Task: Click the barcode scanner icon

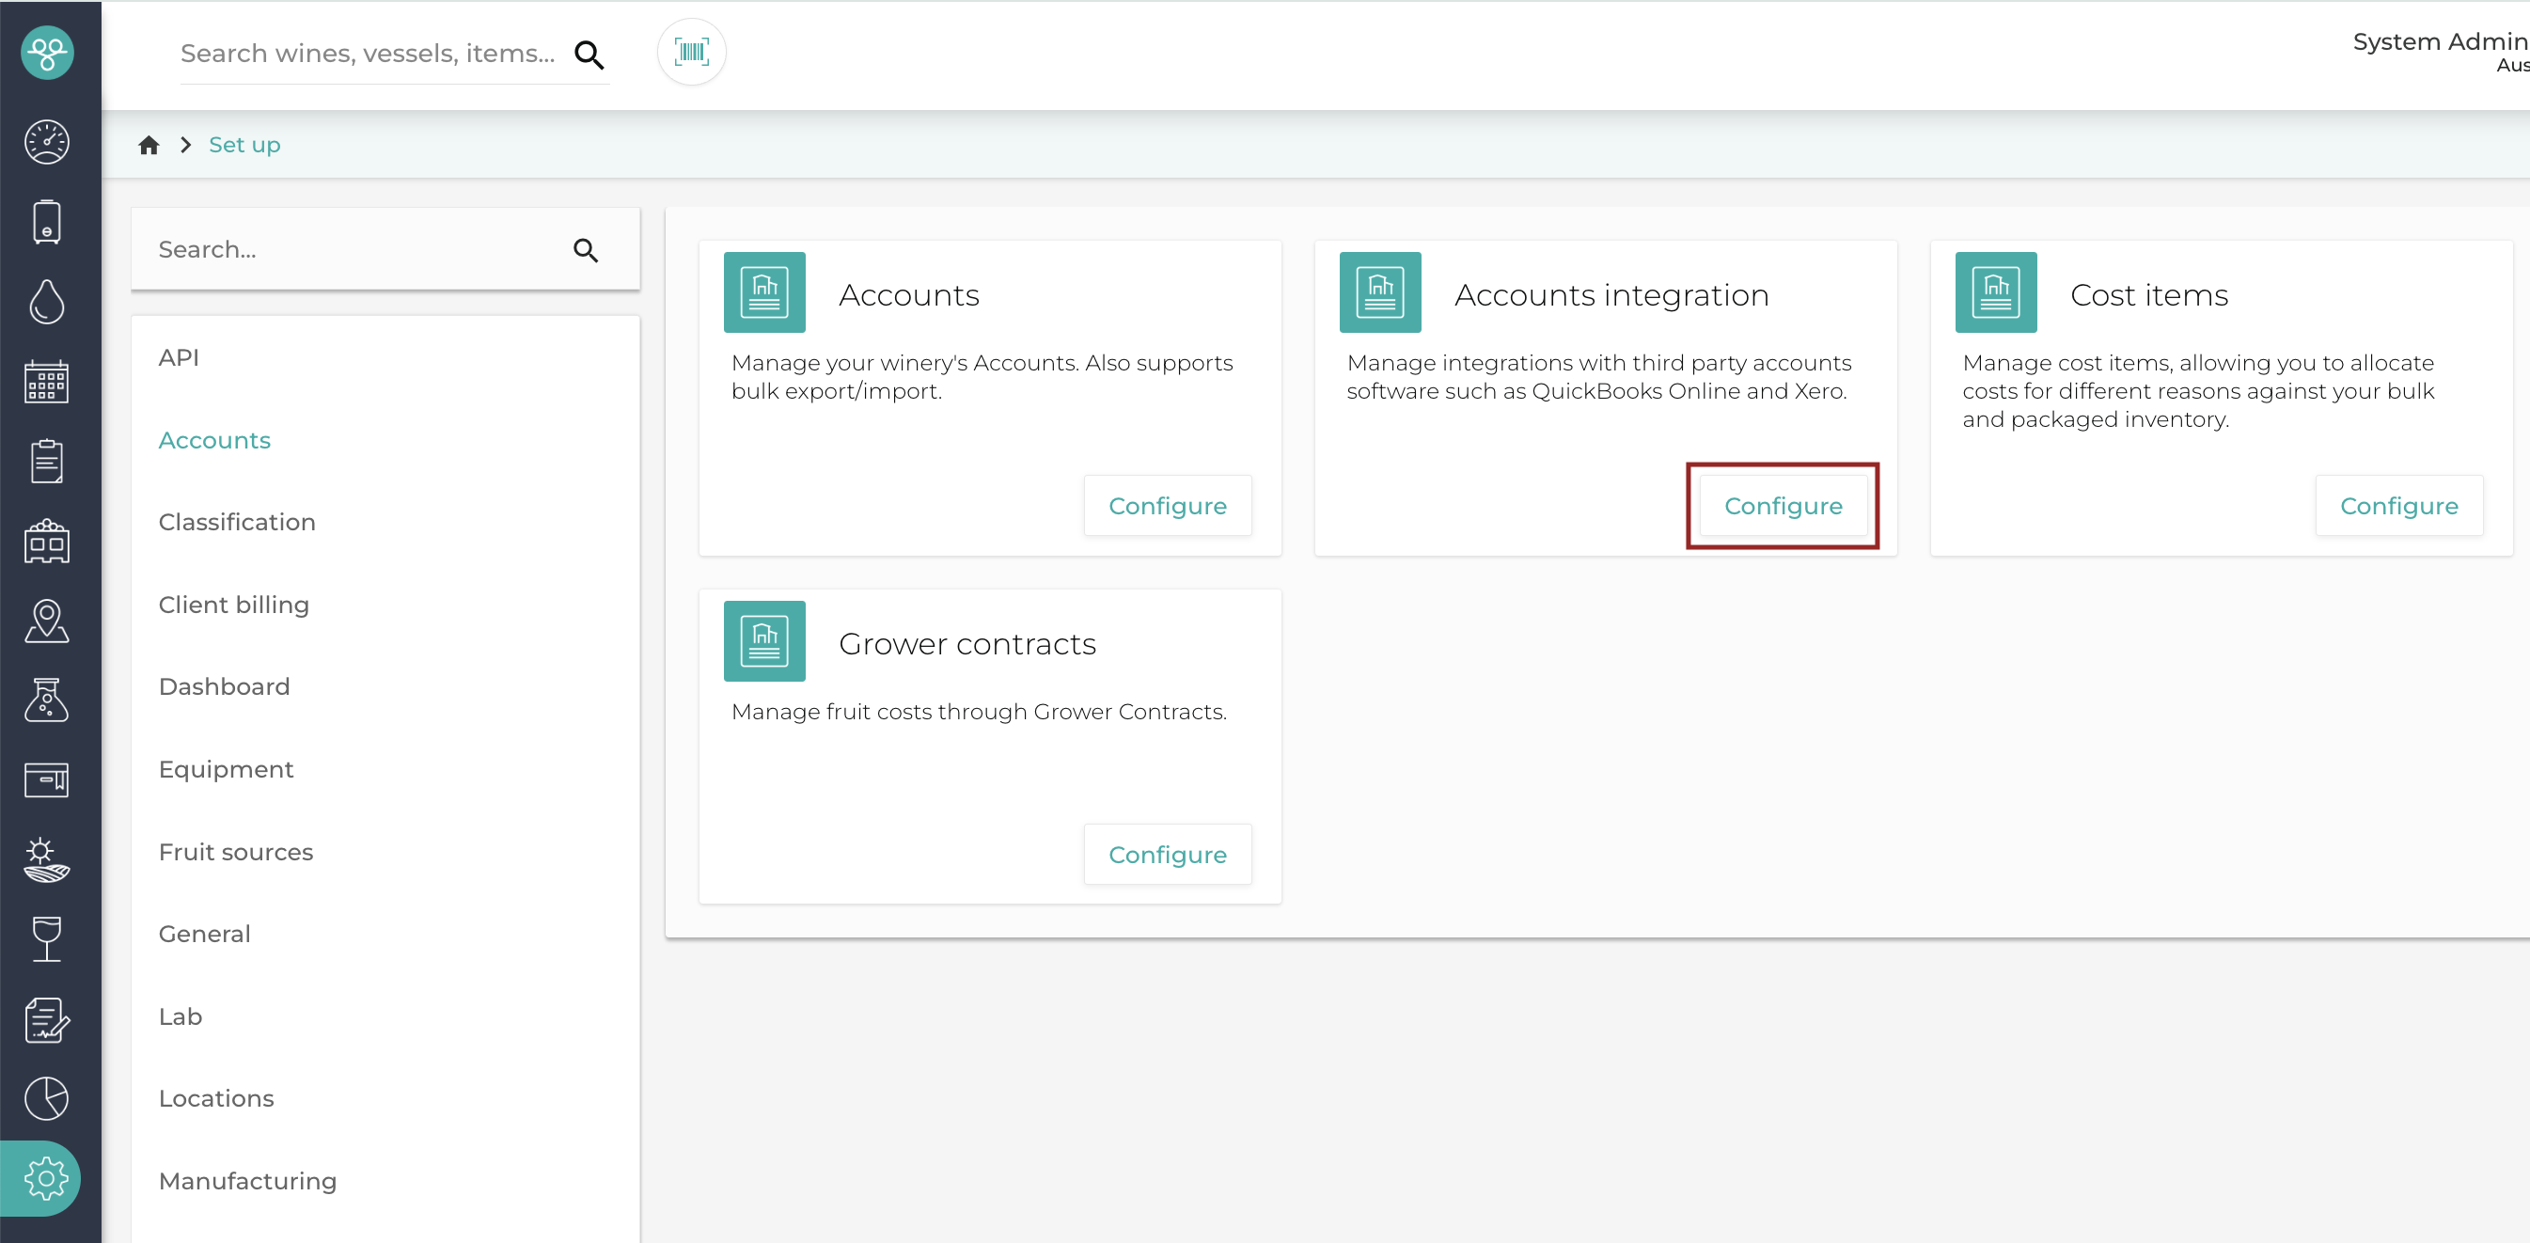Action: click(691, 53)
